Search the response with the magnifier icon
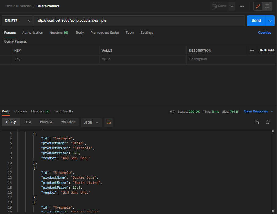277x214 pixels. click(x=268, y=122)
